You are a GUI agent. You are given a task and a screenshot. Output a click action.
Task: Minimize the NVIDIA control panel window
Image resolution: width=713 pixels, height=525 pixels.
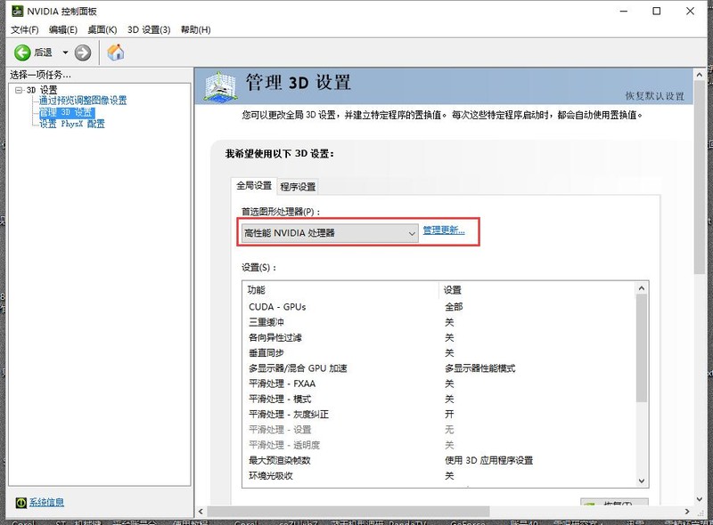coord(623,11)
